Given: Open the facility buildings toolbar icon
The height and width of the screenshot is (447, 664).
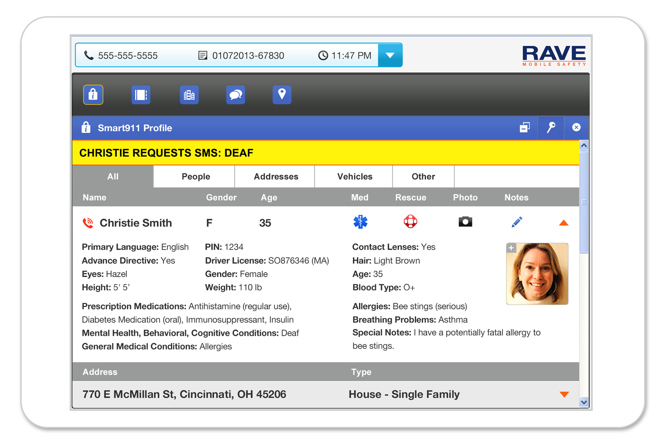Looking at the screenshot, I should click(189, 94).
